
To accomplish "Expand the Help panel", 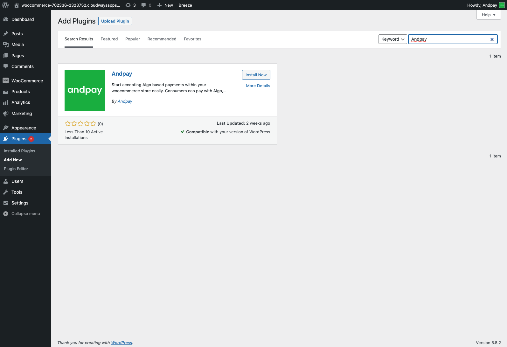I will pyautogui.click(x=488, y=15).
